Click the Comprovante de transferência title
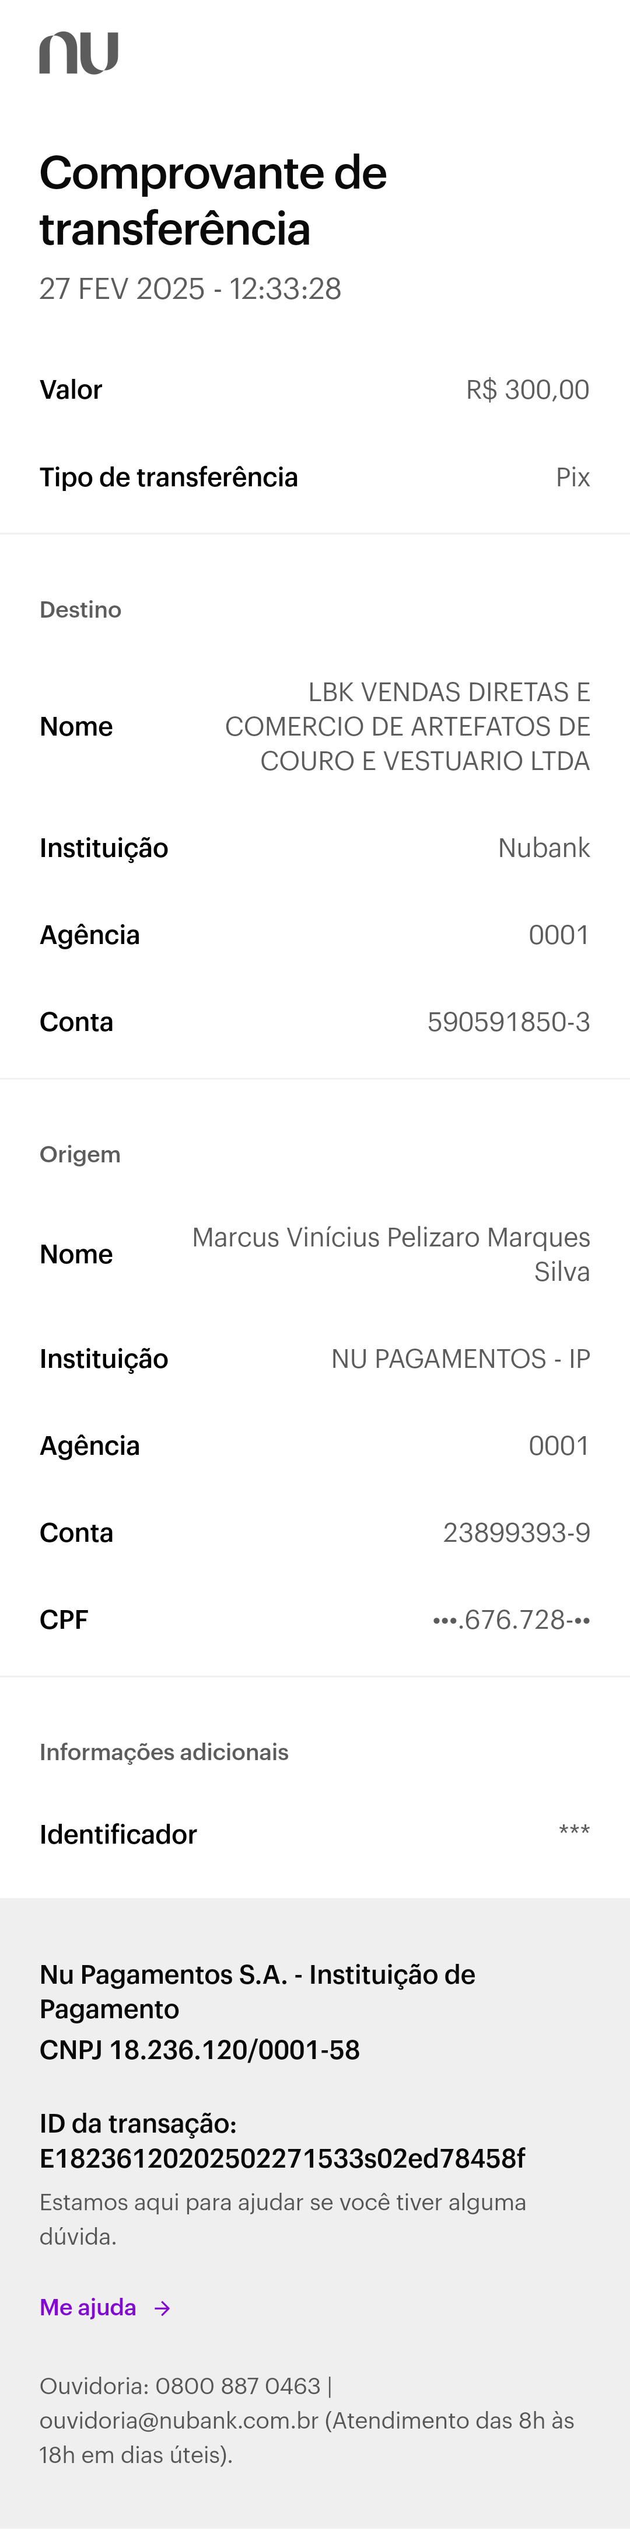Screen dimensions: 630x2529 click(213, 200)
